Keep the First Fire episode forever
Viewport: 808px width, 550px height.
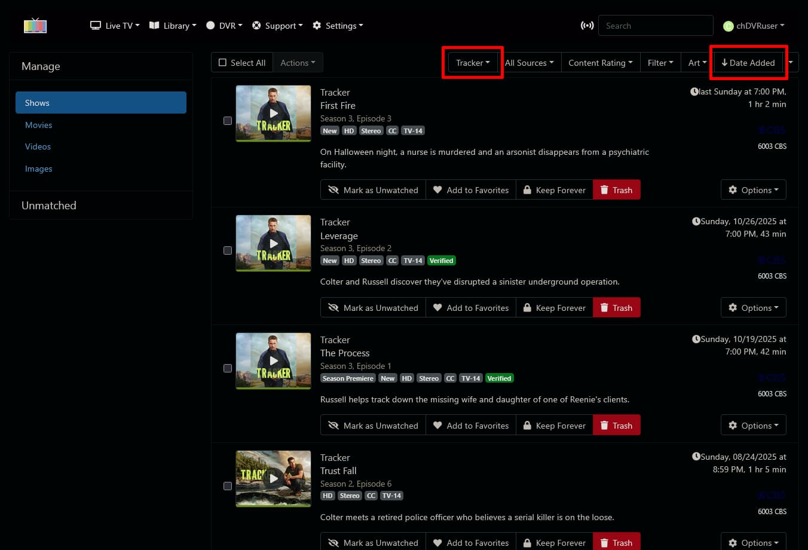(x=554, y=190)
